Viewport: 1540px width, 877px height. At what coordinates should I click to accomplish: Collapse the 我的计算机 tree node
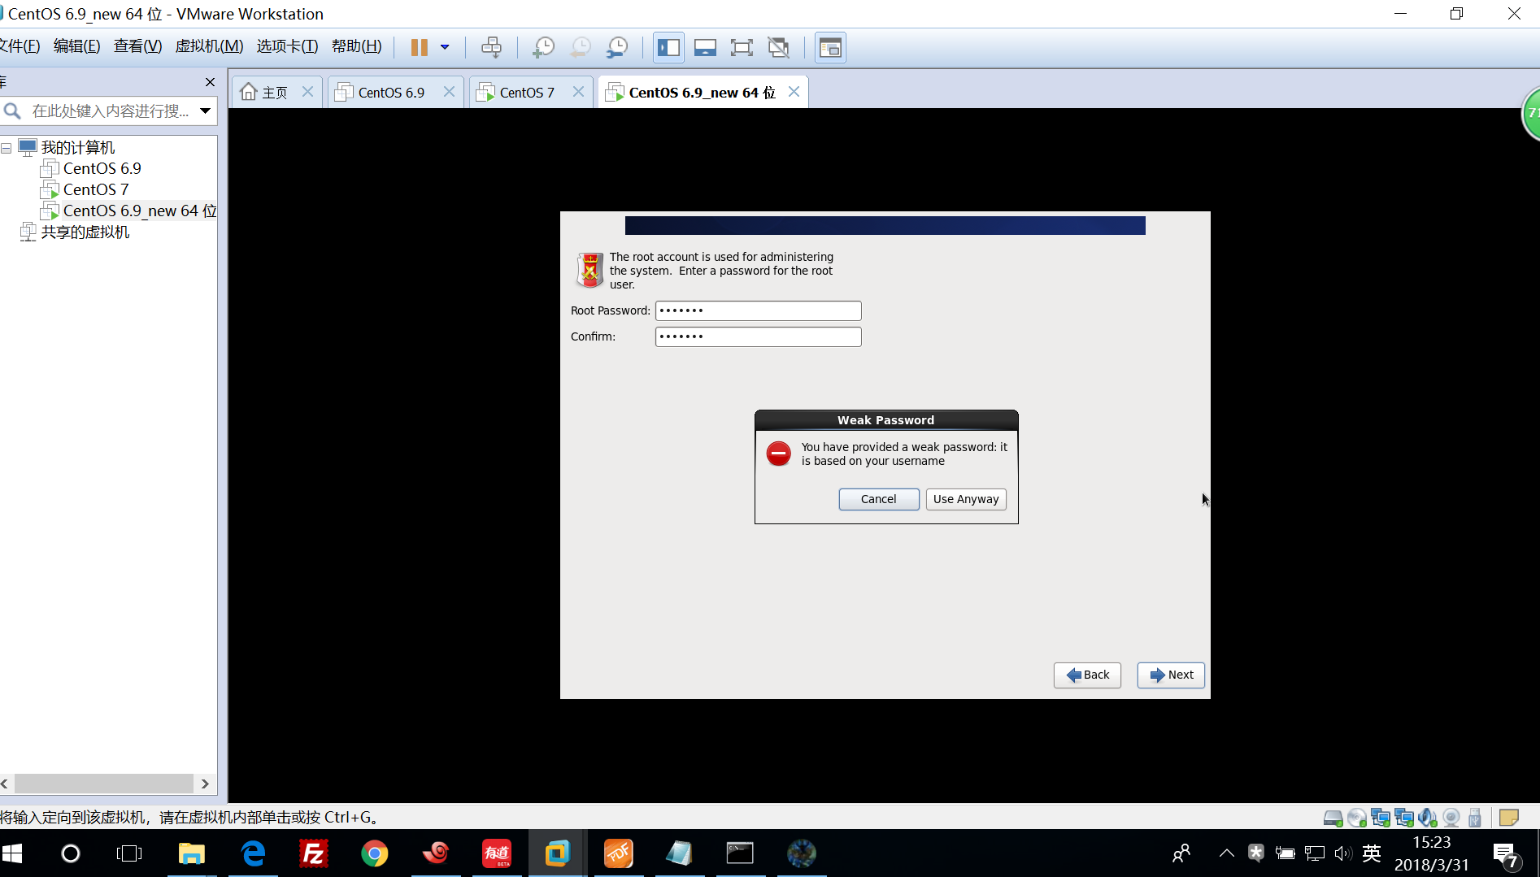tap(7, 148)
